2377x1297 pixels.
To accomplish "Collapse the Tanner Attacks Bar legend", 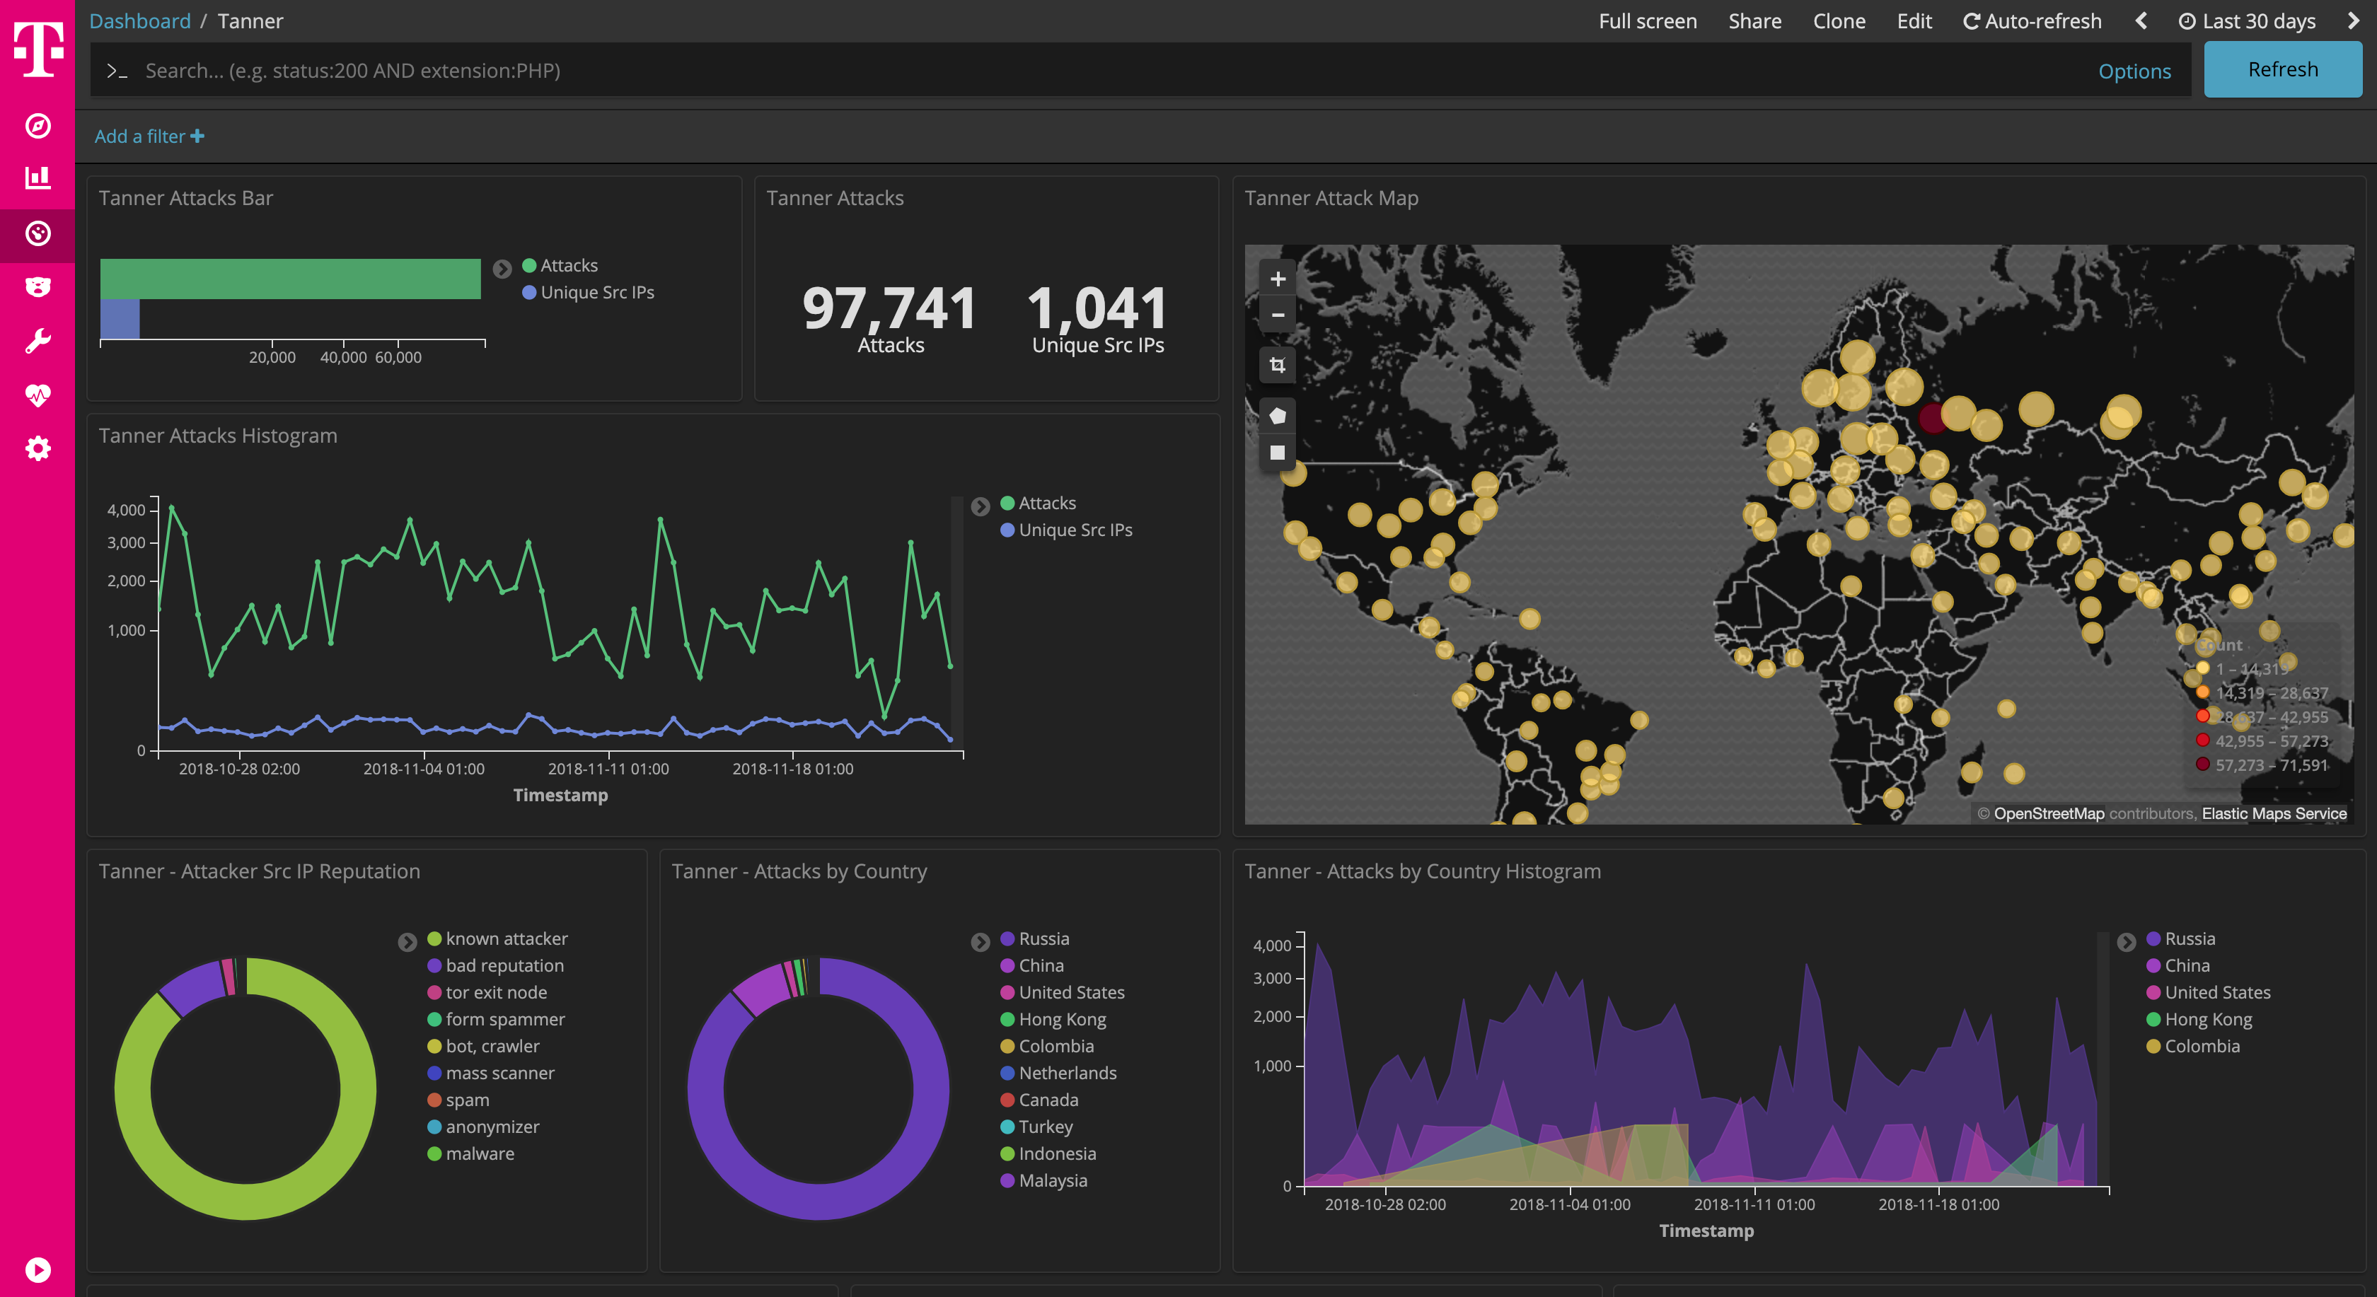I will [502, 269].
